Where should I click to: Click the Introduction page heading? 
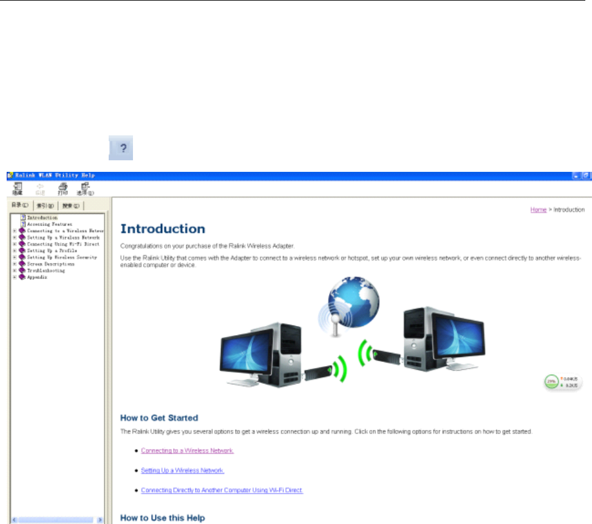tap(163, 229)
